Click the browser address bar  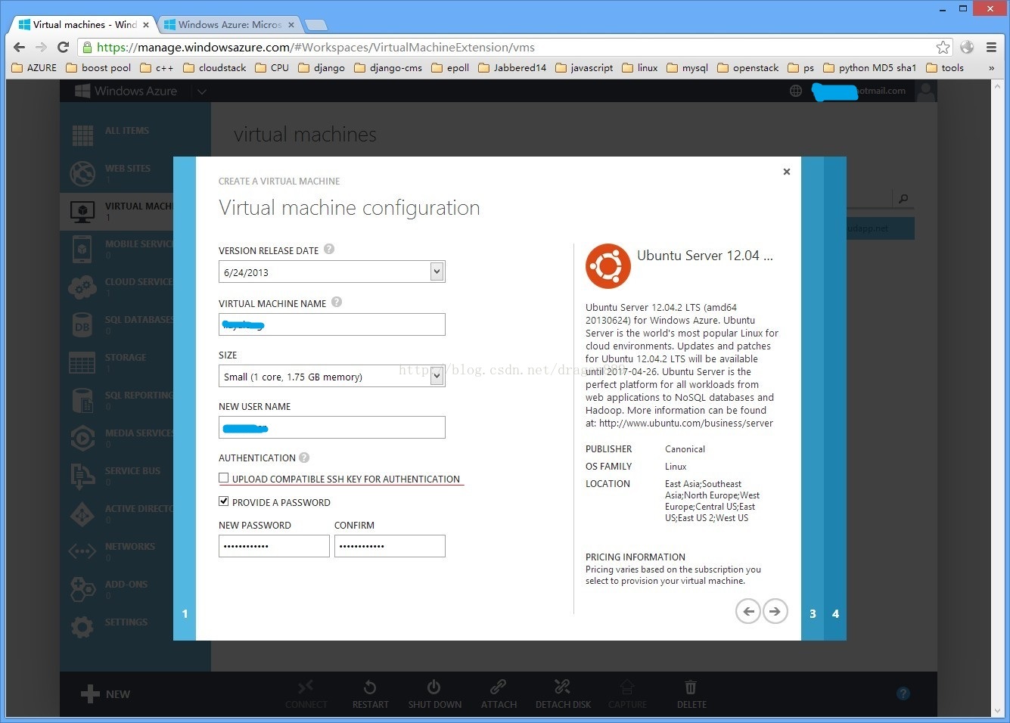point(514,48)
